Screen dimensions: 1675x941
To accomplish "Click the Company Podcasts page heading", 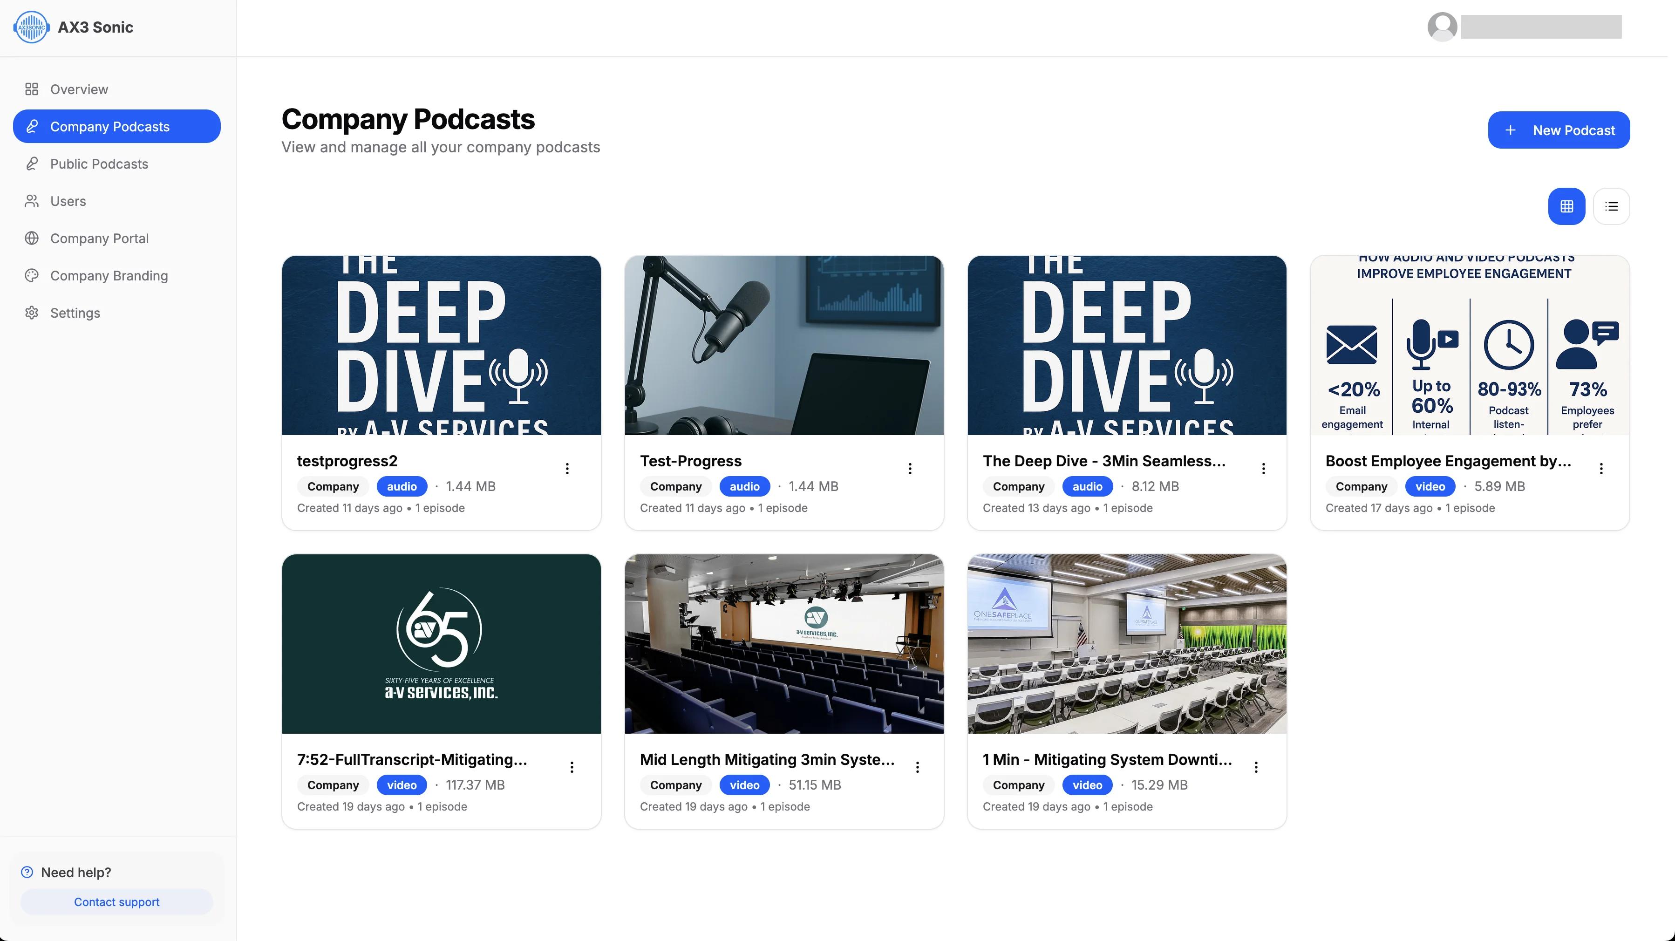I will coord(408,119).
